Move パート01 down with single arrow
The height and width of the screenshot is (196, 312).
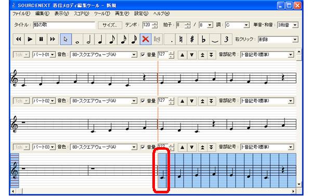191,55
